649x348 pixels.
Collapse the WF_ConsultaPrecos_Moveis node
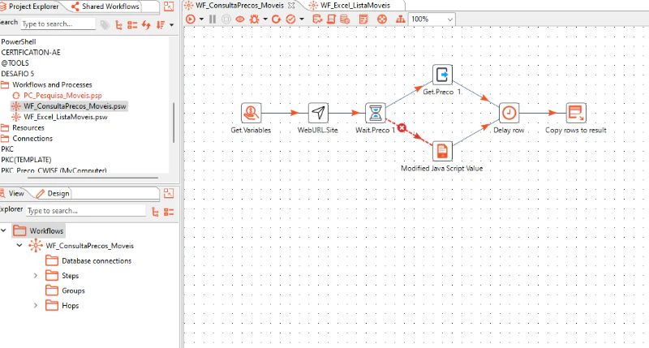click(x=19, y=245)
